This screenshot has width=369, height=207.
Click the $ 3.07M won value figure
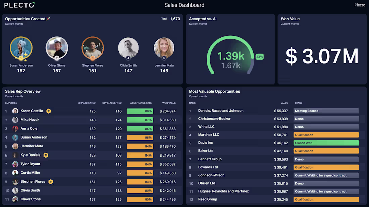click(x=322, y=56)
